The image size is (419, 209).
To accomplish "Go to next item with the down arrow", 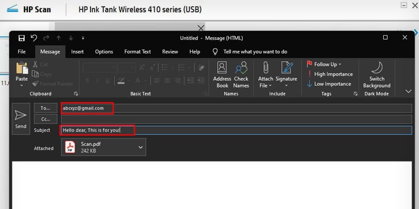I will 71,38.
